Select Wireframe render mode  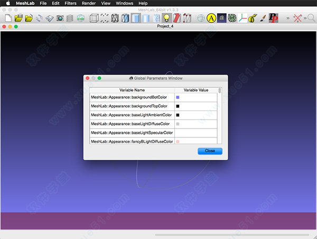[115, 18]
